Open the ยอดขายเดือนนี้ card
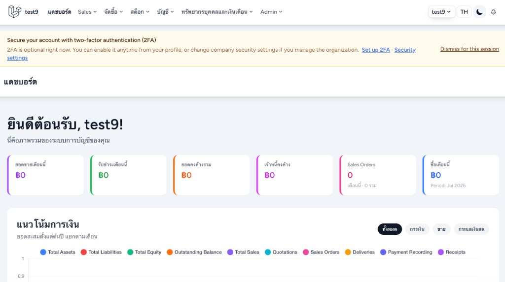505x282 pixels. pos(45,175)
